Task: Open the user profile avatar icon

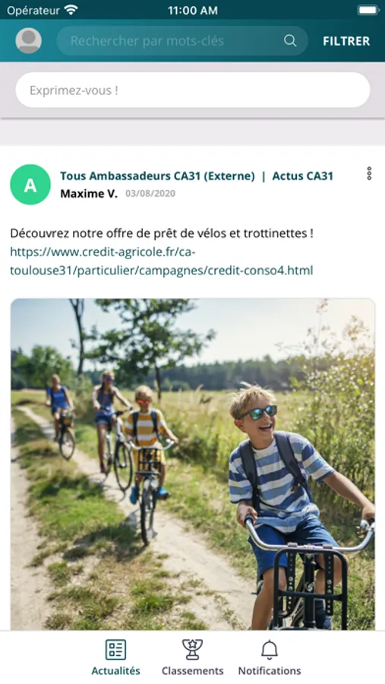Action: tap(28, 40)
